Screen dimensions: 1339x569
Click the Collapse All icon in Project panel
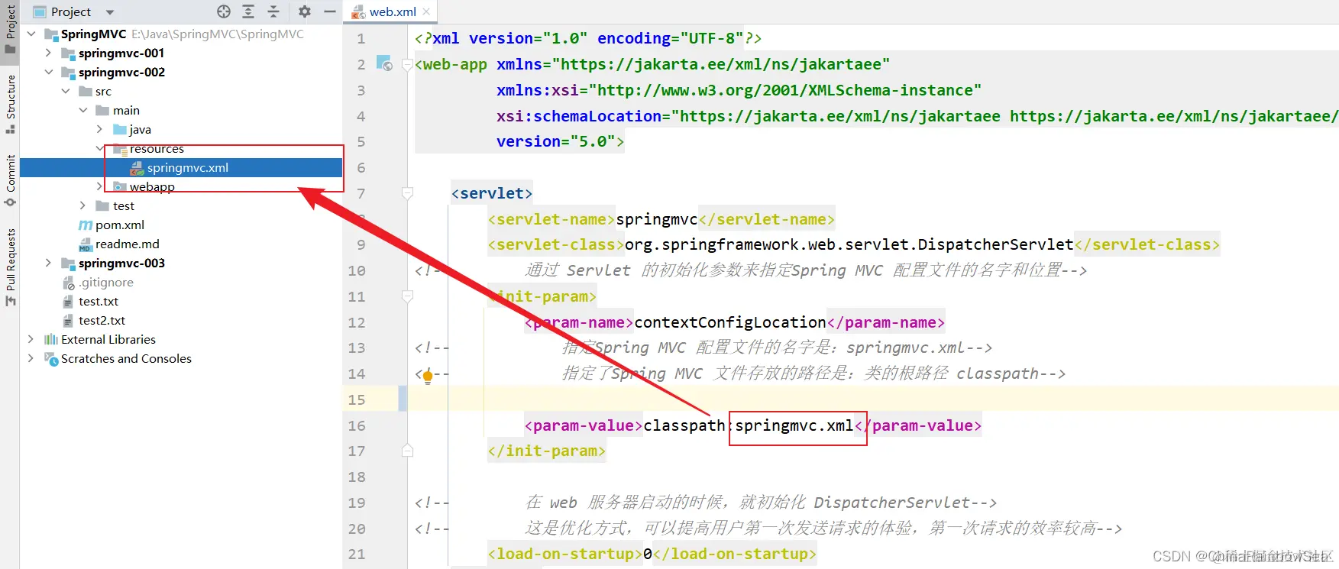point(273,11)
